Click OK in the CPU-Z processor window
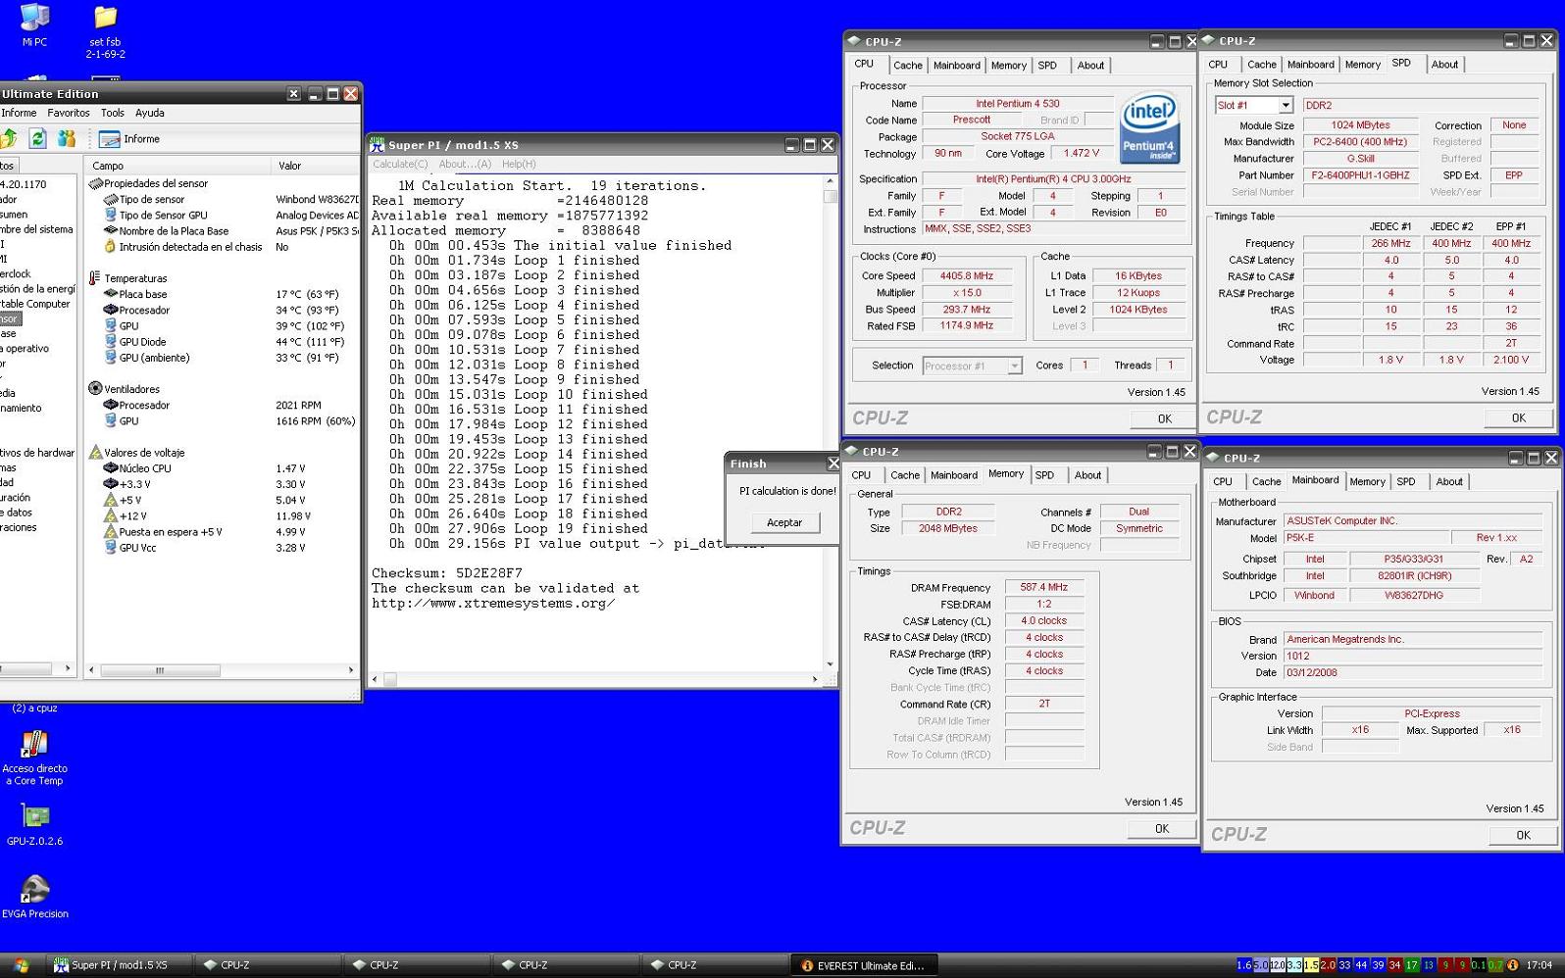This screenshot has width=1565, height=978. pyautogui.click(x=1164, y=418)
